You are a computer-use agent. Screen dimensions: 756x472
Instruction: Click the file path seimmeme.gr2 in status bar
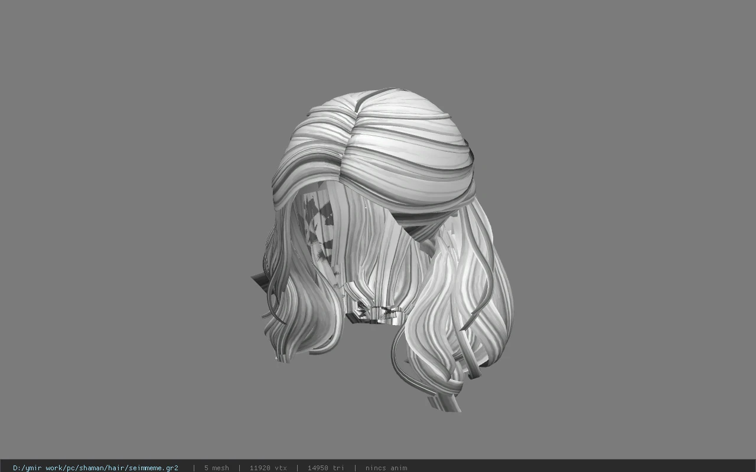[x=95, y=468]
